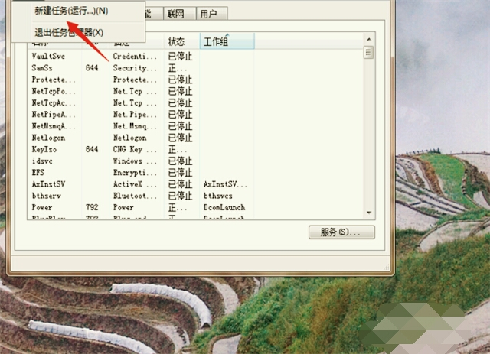Choose 新建任务(运行...)(N) from the open menu
The image size is (490, 354).
tap(71, 11)
